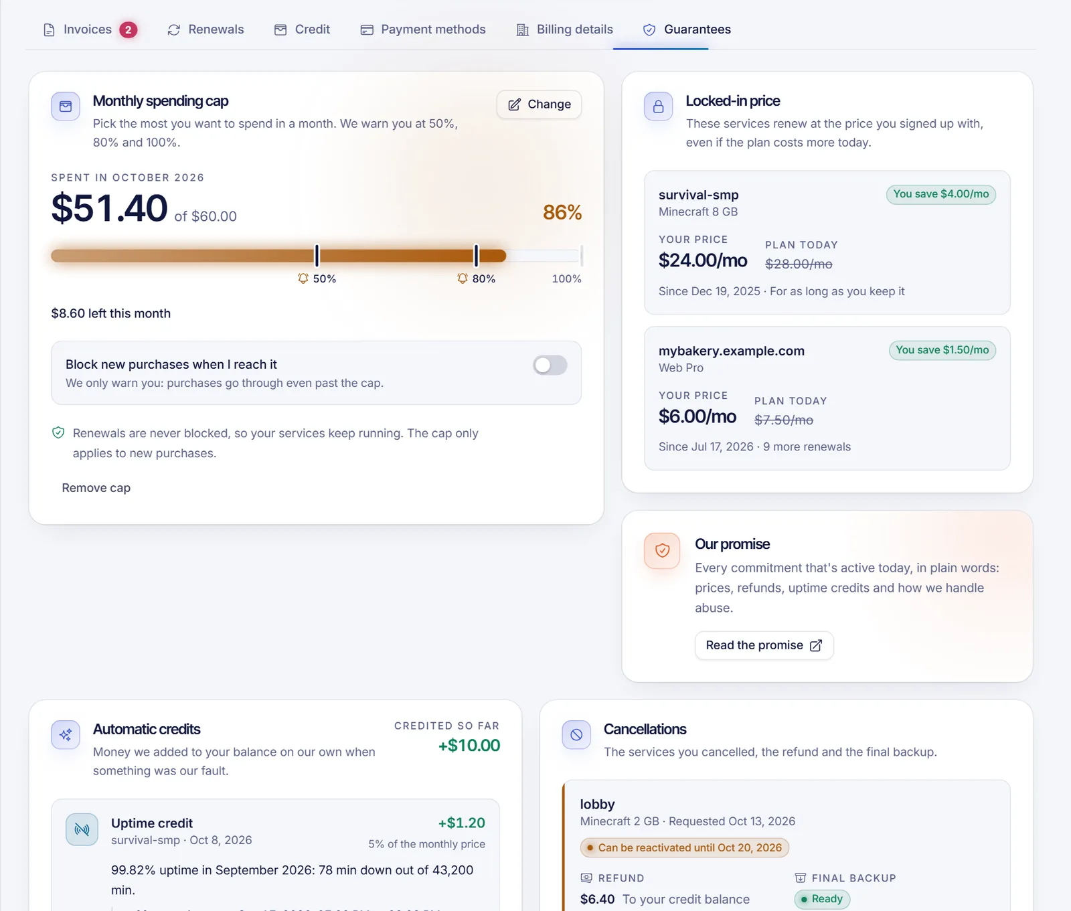This screenshot has height=911, width=1071.
Task: Click the Locked-in price padlock icon
Action: click(659, 106)
